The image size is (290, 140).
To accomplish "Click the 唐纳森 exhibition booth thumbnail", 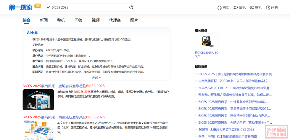I will (x=38, y=100).
